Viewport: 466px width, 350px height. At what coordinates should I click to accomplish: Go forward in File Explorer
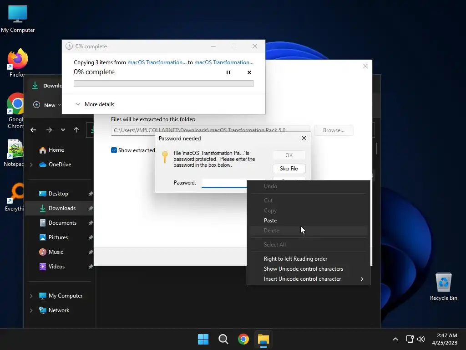[49, 130]
